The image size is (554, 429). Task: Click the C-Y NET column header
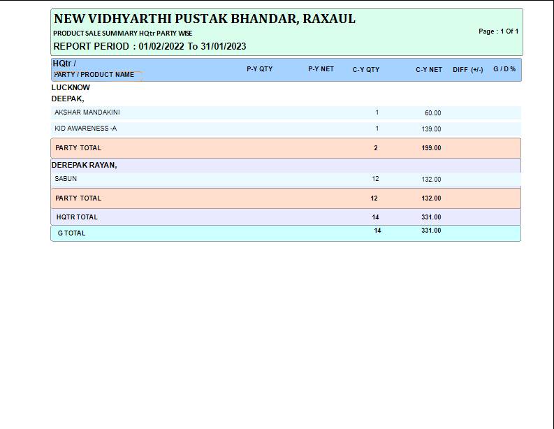428,70
